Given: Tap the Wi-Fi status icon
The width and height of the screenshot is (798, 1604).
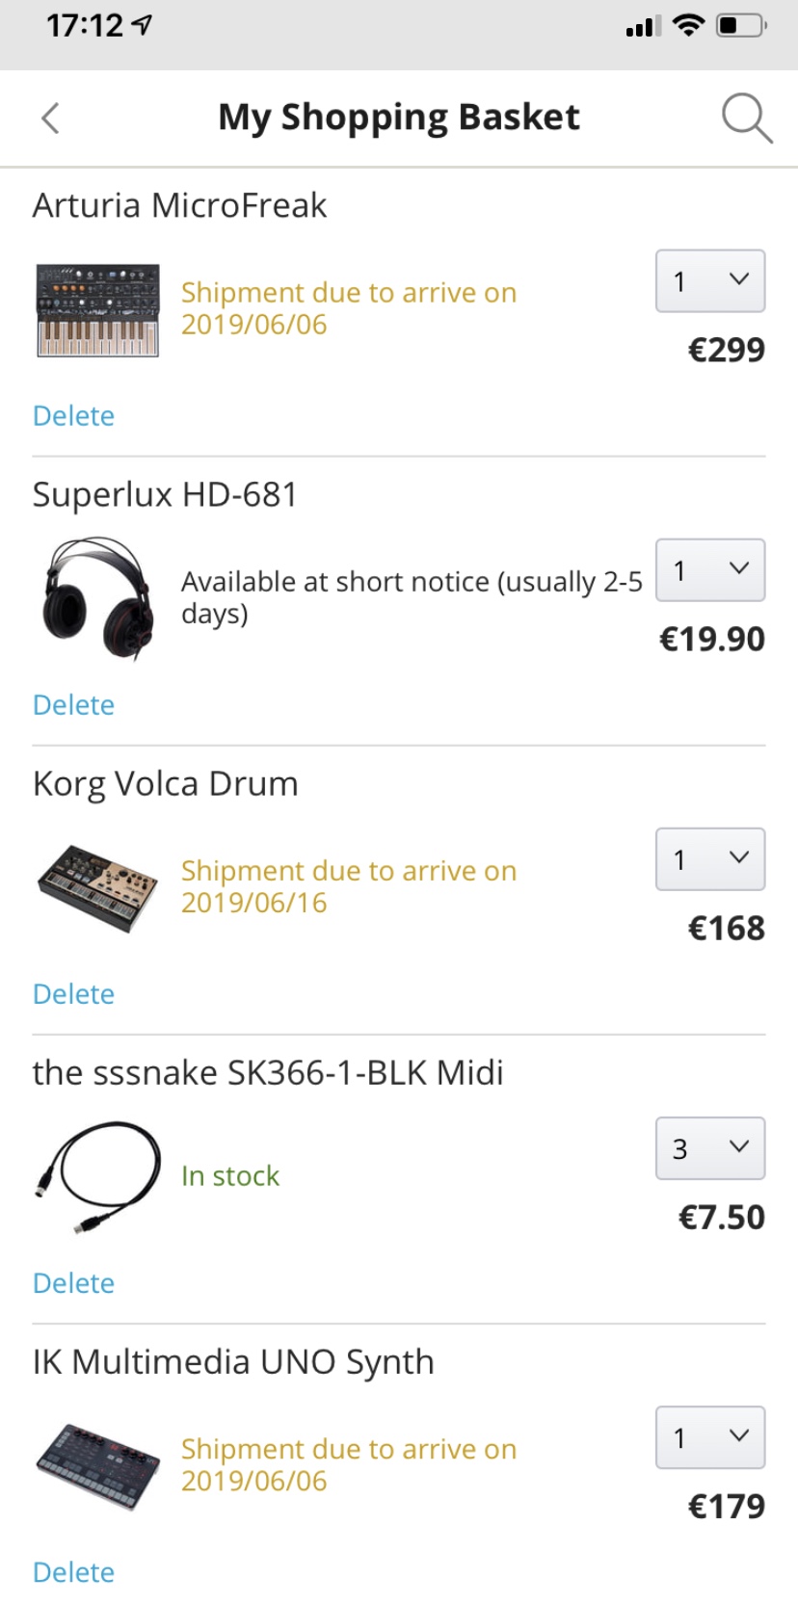Looking at the screenshot, I should click(688, 26).
